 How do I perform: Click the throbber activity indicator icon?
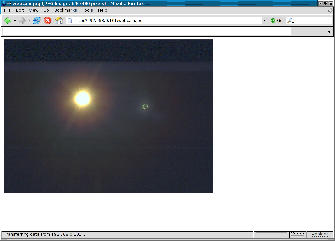330,10
